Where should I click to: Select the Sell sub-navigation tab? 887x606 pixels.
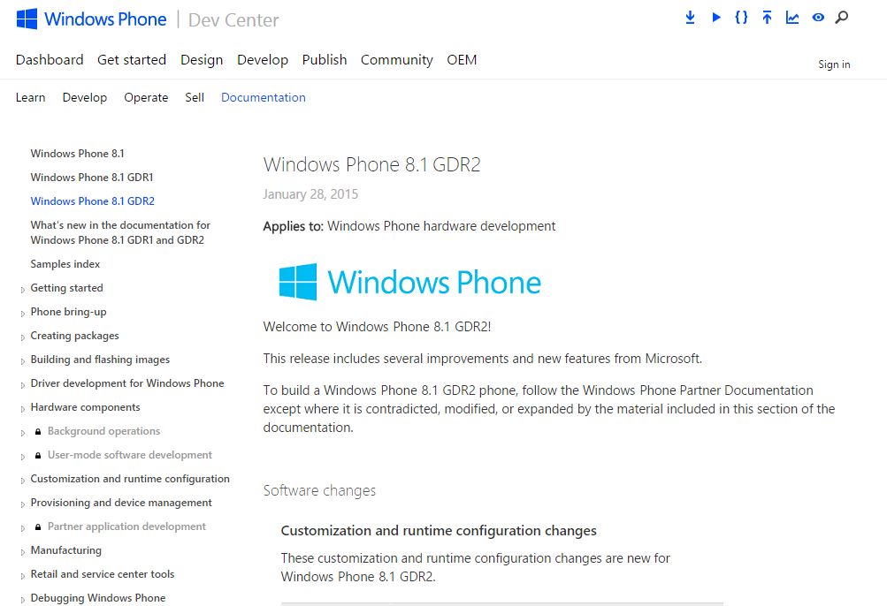(x=195, y=97)
